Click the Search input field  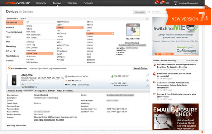pyautogui.click(x=159, y=12)
